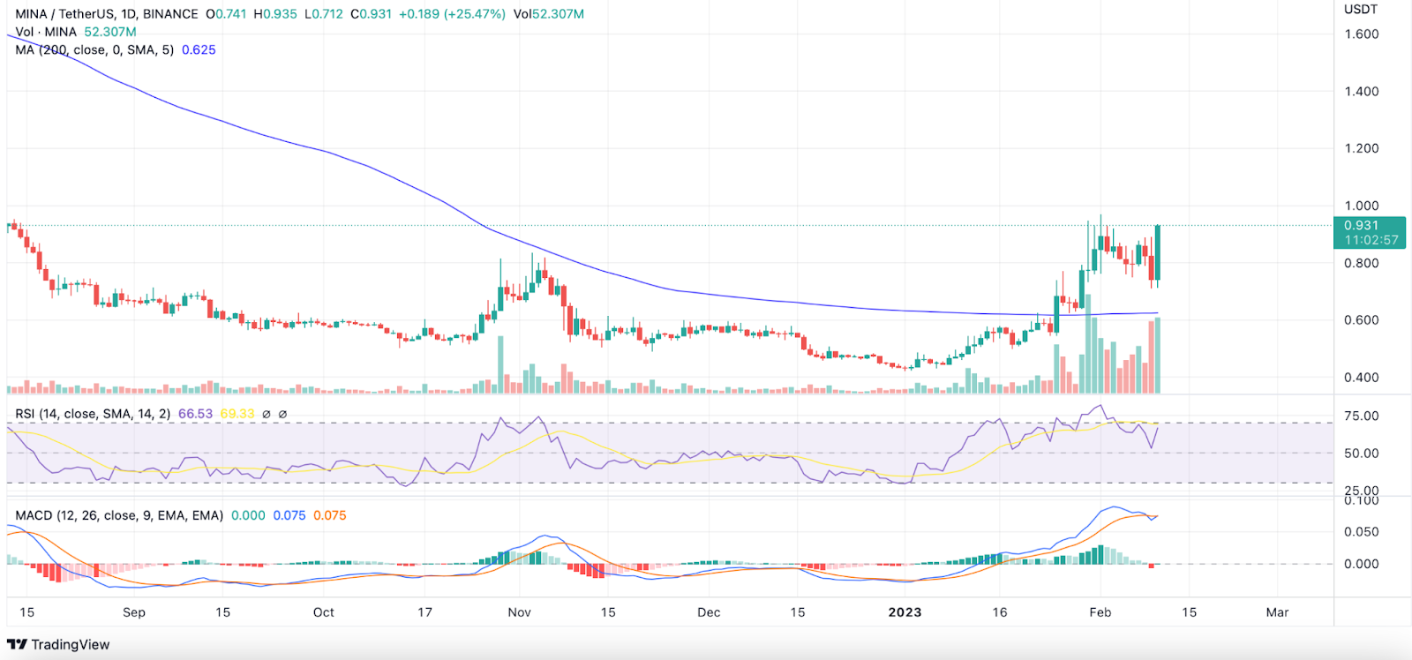Click the Vol · MINA indicator label
The width and height of the screenshot is (1412, 660).
[x=46, y=32]
